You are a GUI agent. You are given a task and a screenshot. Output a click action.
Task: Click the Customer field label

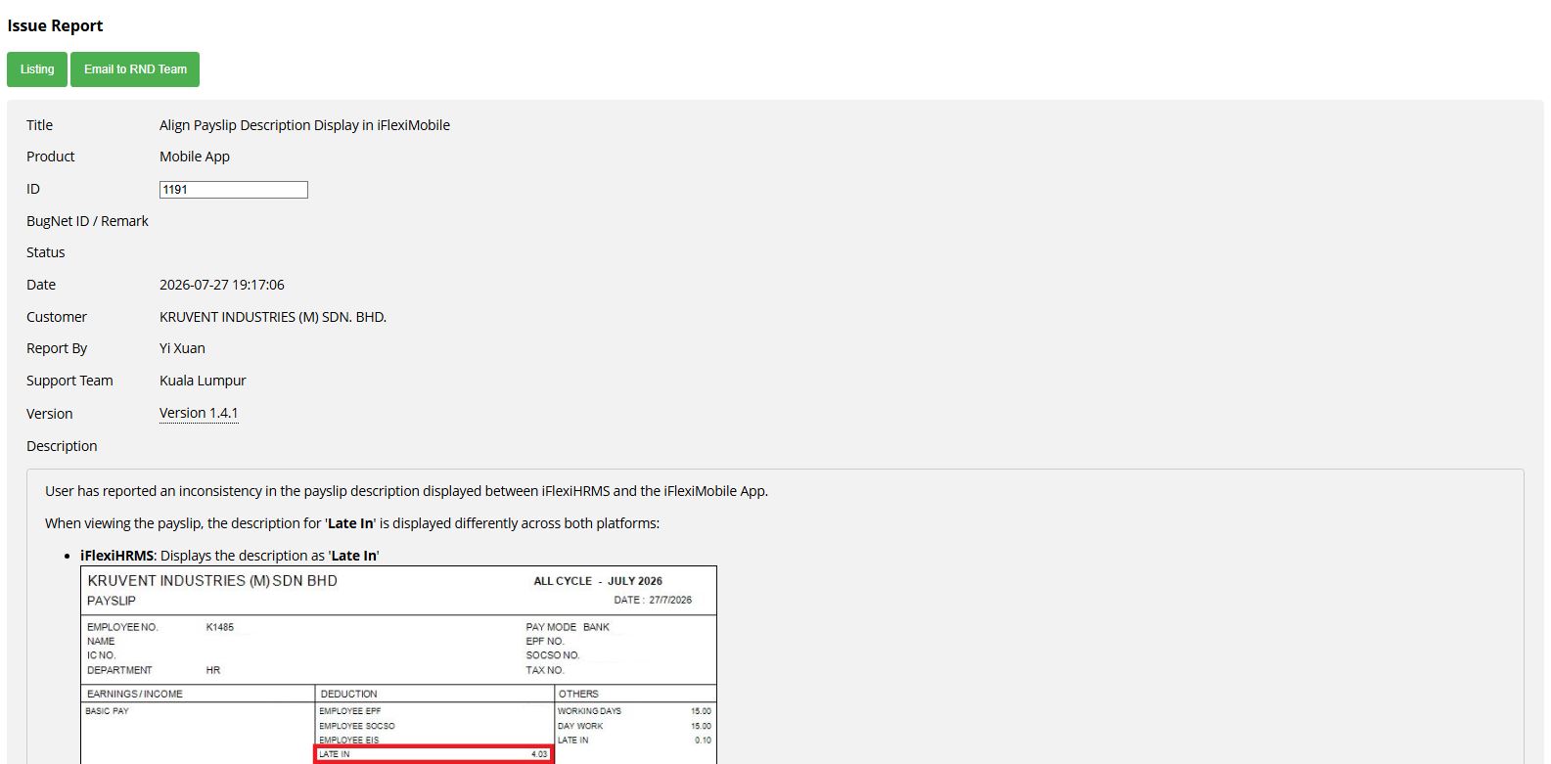click(57, 317)
